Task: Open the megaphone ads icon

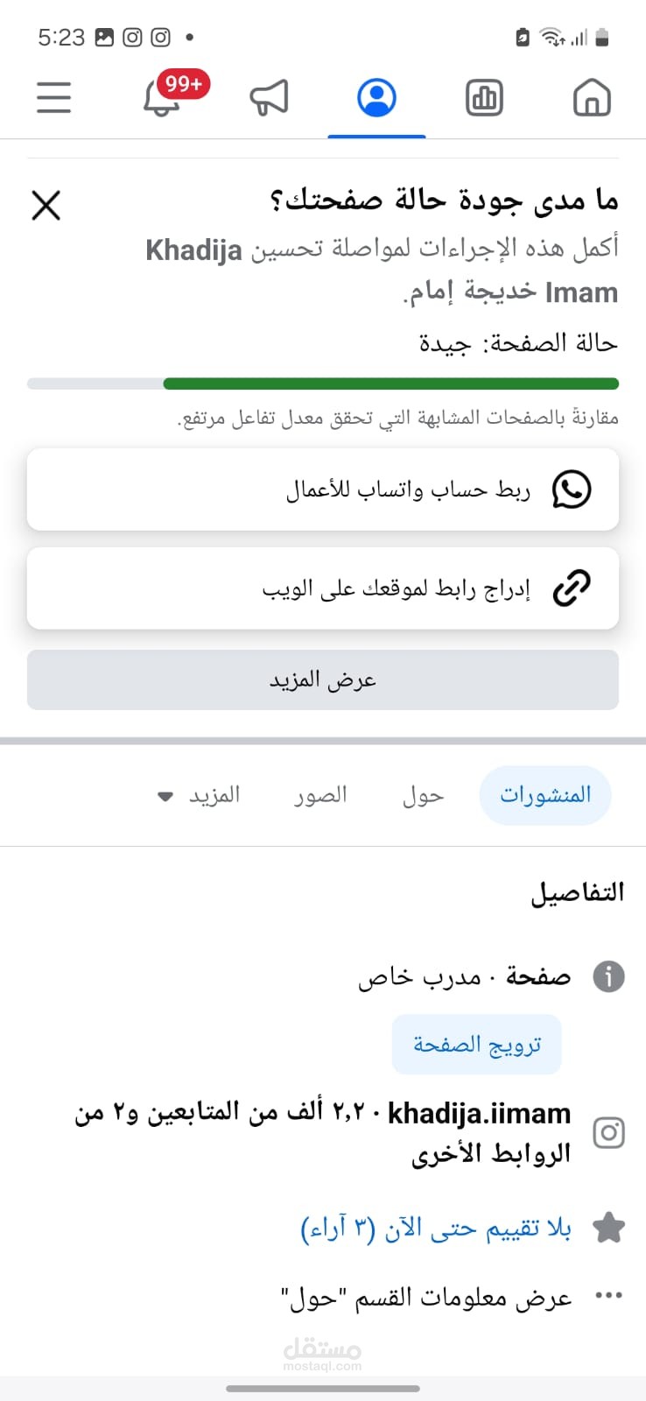Action: click(x=269, y=97)
